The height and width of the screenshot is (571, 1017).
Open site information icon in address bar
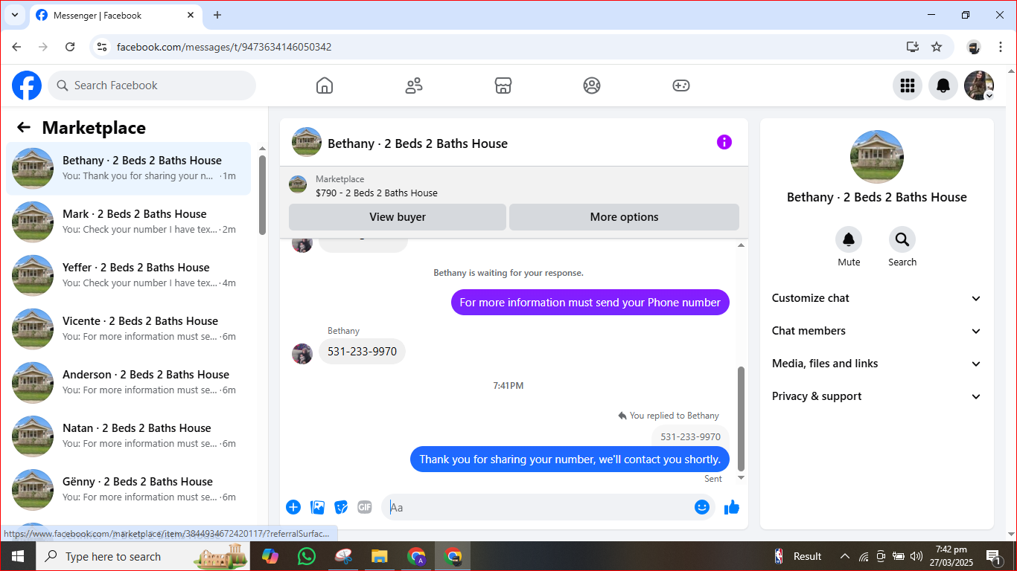pos(103,47)
